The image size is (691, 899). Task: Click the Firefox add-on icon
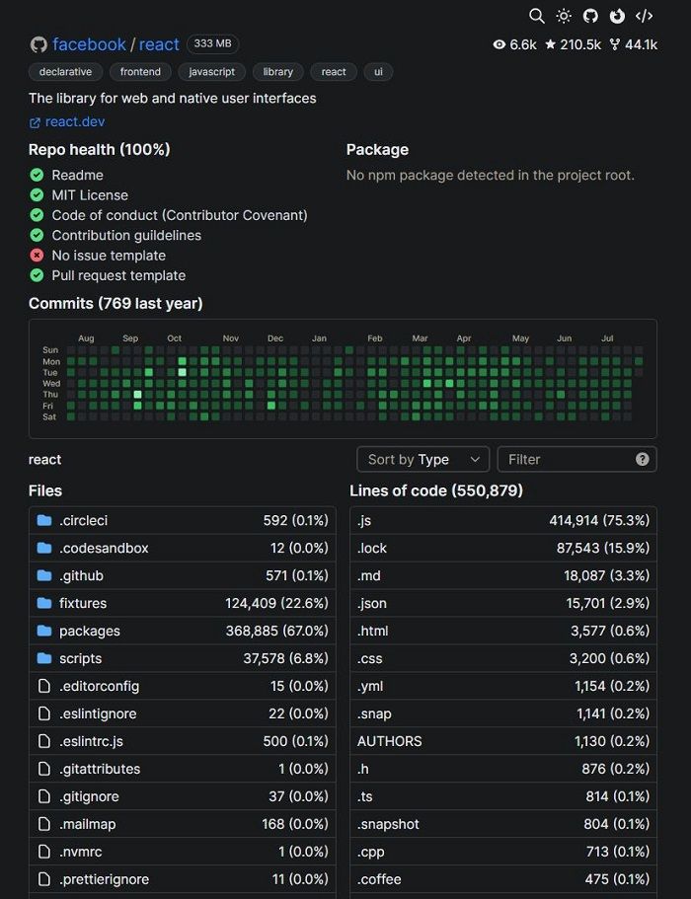[x=617, y=16]
